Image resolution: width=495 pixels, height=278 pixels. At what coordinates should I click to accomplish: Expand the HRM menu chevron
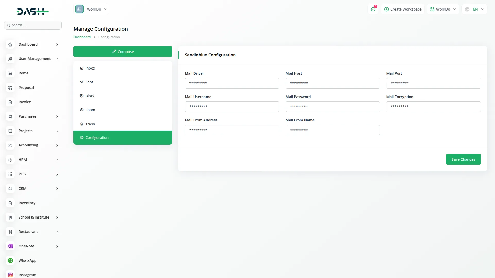57,160
